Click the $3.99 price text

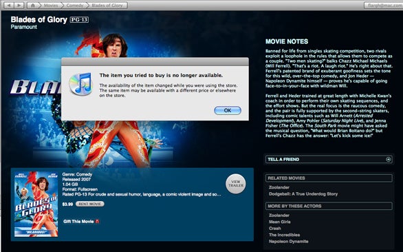click(x=67, y=204)
